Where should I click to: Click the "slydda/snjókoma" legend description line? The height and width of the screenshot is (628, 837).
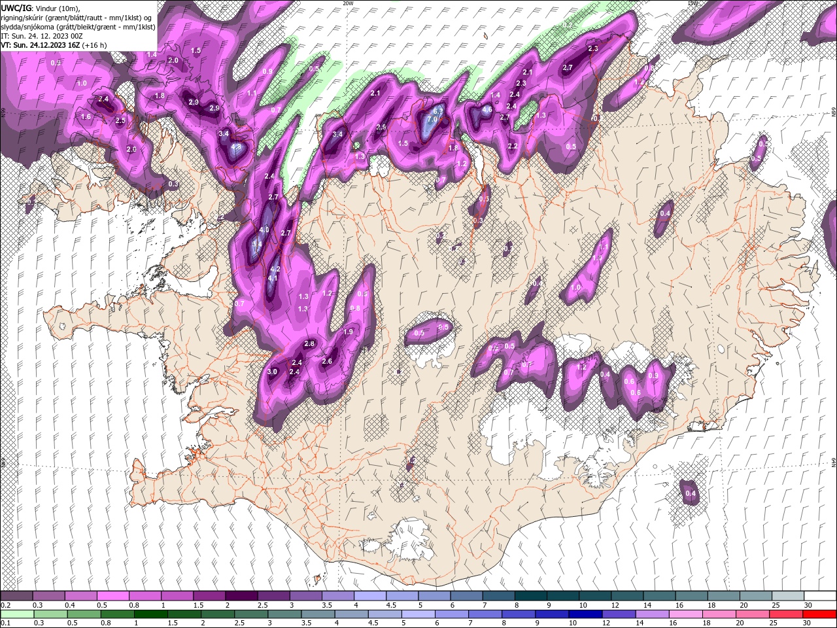click(x=78, y=27)
